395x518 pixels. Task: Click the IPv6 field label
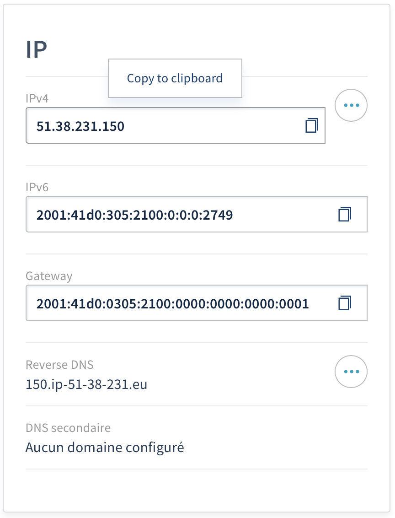click(x=37, y=187)
